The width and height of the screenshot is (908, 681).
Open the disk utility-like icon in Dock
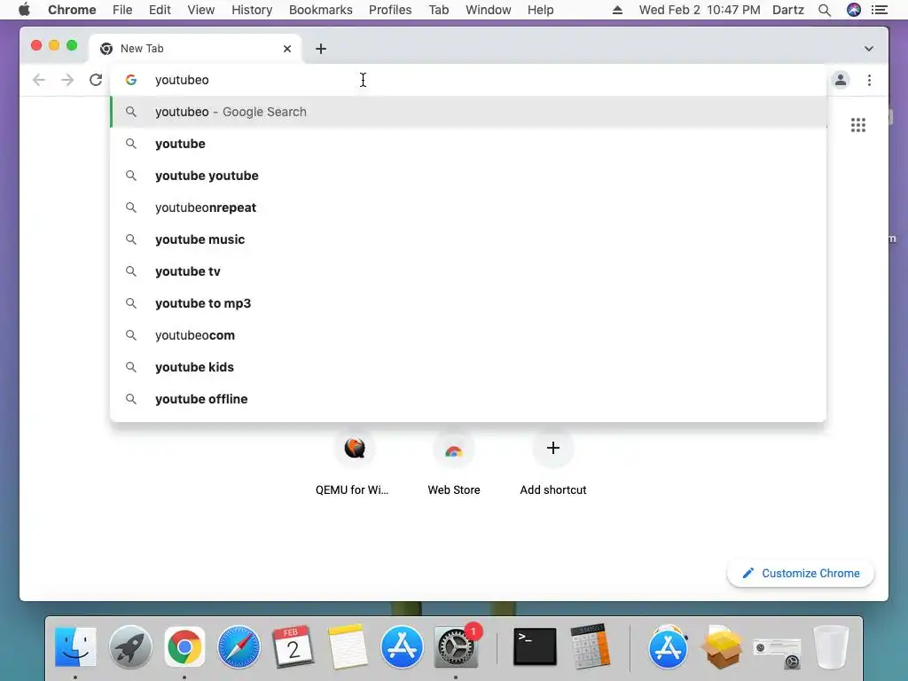[777, 652]
